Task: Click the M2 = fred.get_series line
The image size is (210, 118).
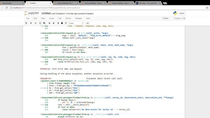Action: tap(64, 90)
